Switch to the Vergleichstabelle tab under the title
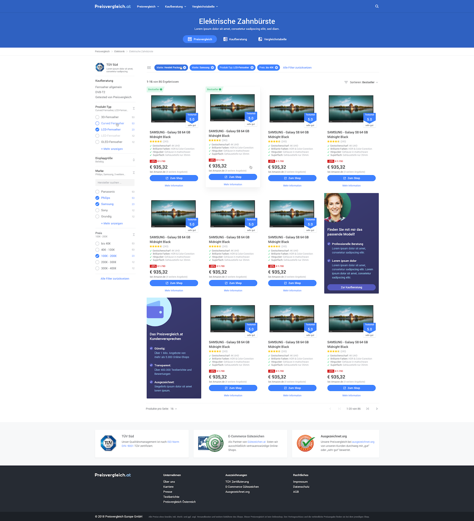 273,39
